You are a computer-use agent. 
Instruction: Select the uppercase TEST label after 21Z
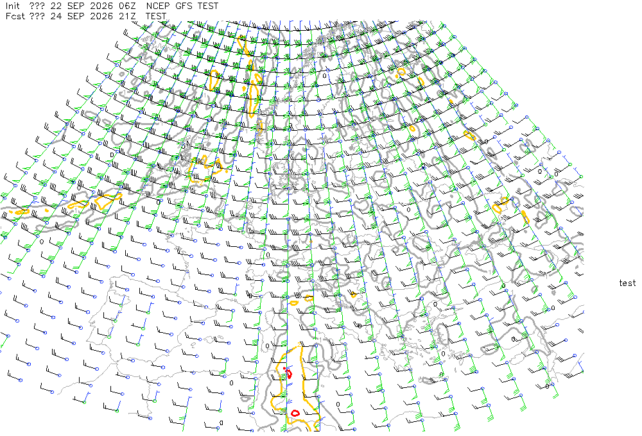(x=155, y=16)
